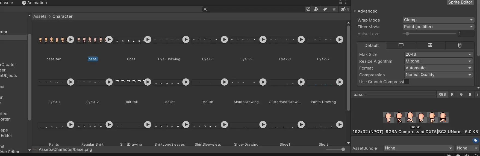Expand the Advanced section
Viewport: 480px width, 156px height.
point(355,11)
